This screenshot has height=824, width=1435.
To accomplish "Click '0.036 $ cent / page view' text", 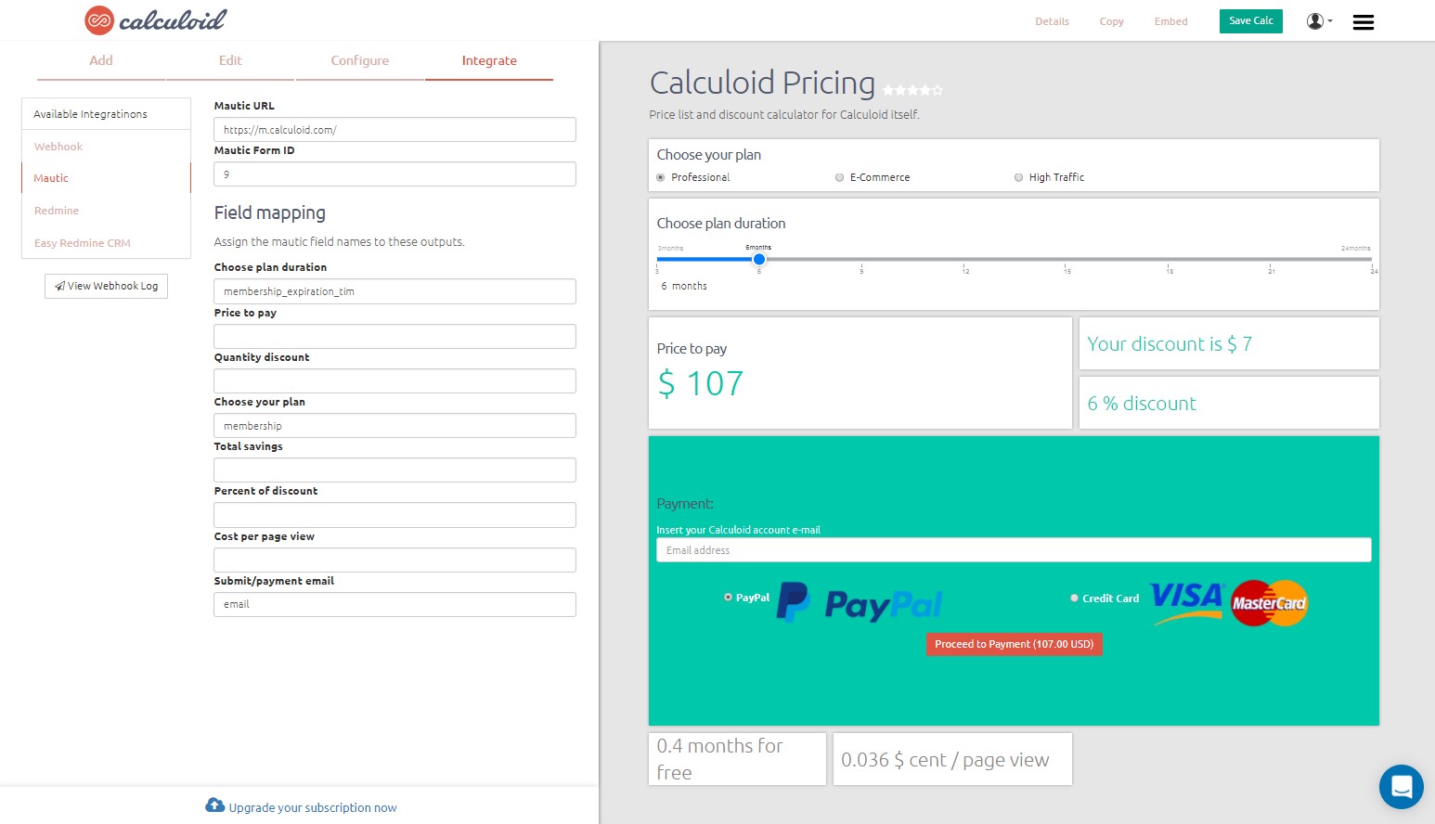I will 945,760.
